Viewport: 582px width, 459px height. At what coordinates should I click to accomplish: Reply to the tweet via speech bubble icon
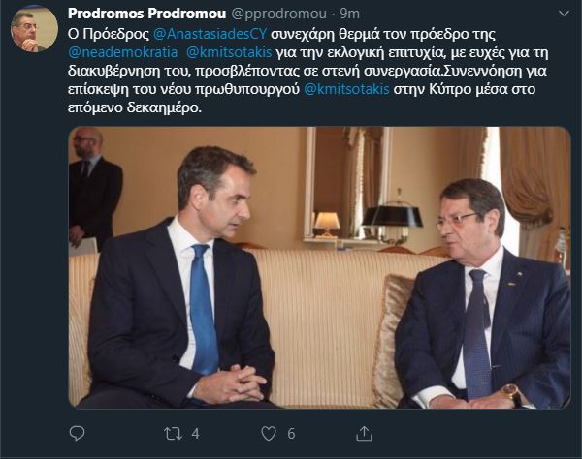pyautogui.click(x=77, y=434)
